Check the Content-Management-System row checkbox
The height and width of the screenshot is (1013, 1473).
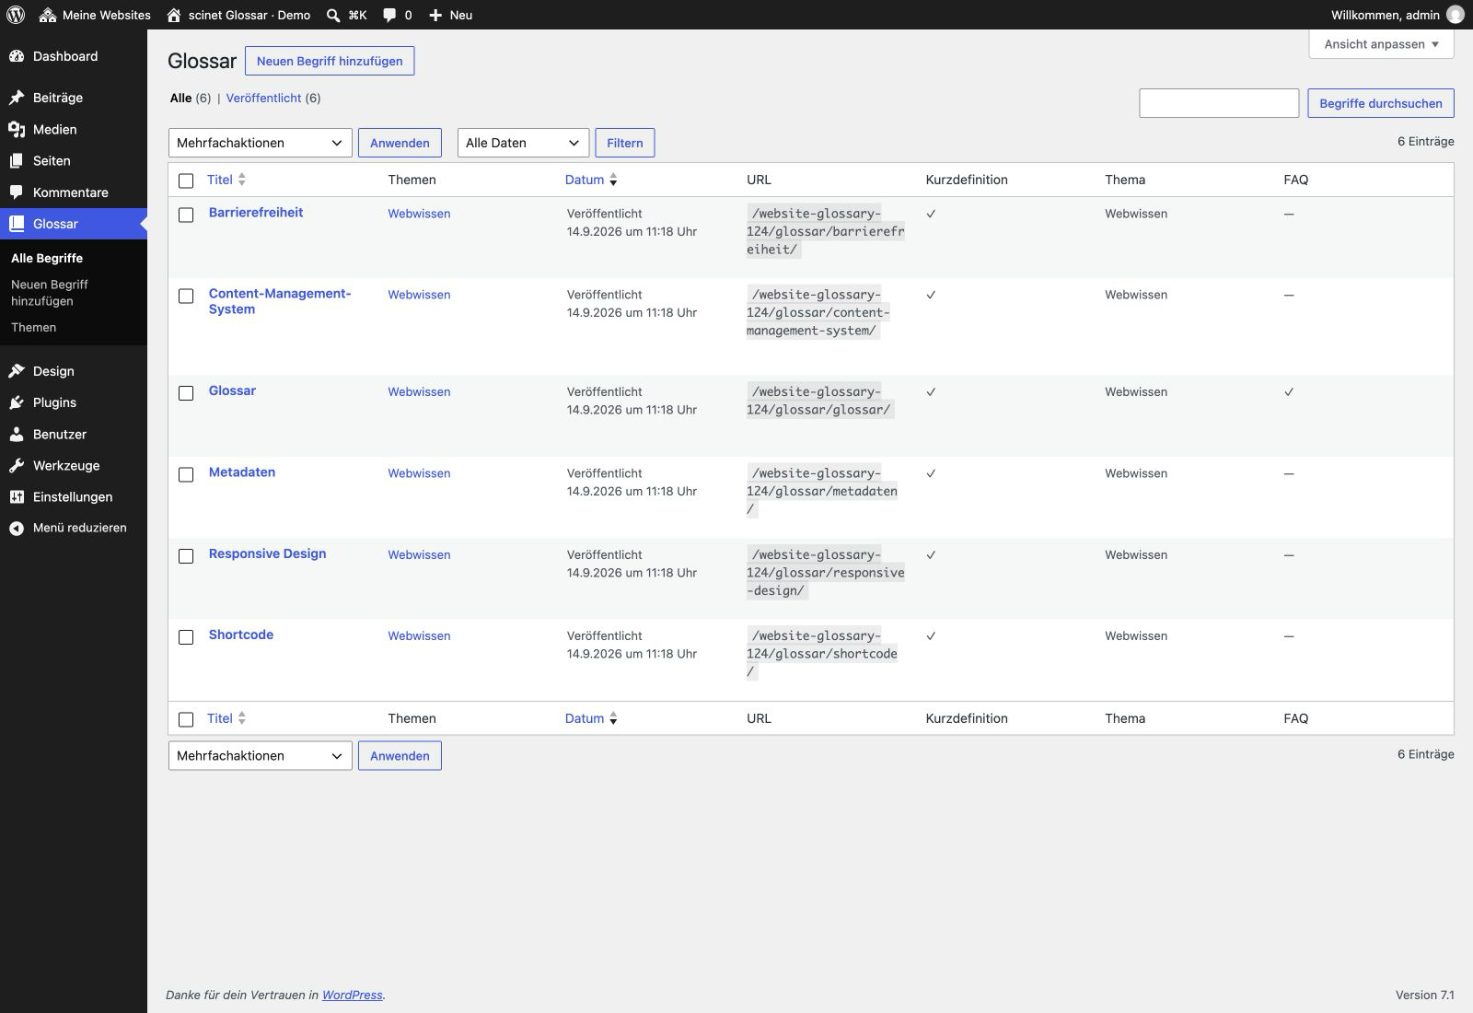tap(186, 296)
